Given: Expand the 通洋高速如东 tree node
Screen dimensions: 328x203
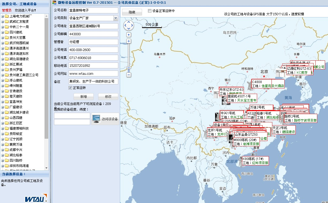Looking at the screenshot, I should coord(3,54).
